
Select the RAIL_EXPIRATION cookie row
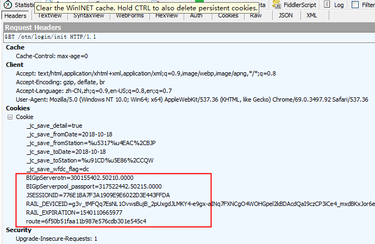tap(74, 212)
